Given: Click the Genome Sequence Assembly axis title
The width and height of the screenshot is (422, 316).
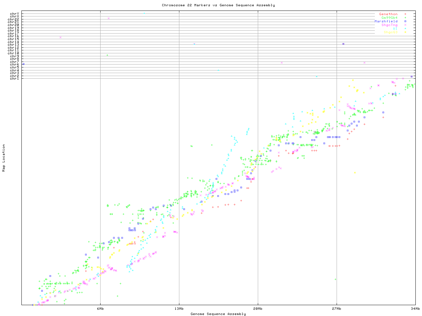Looking at the screenshot, I should pyautogui.click(x=218, y=314).
